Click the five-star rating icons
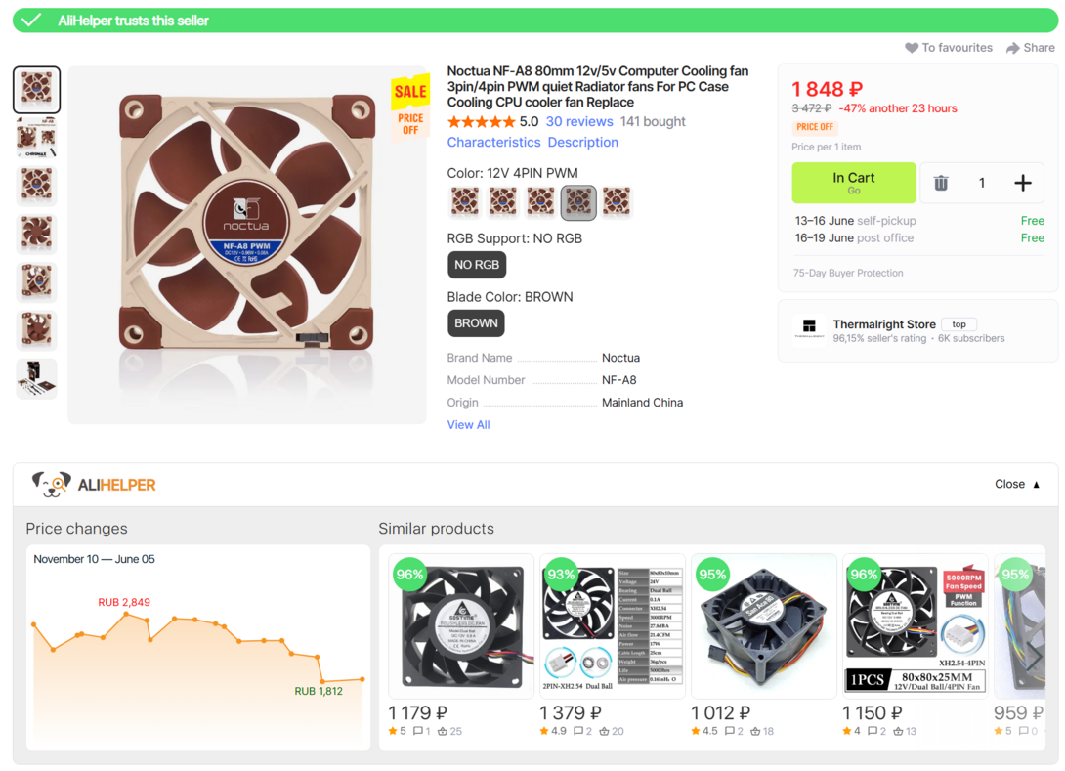The width and height of the screenshot is (1065, 771). [x=481, y=122]
